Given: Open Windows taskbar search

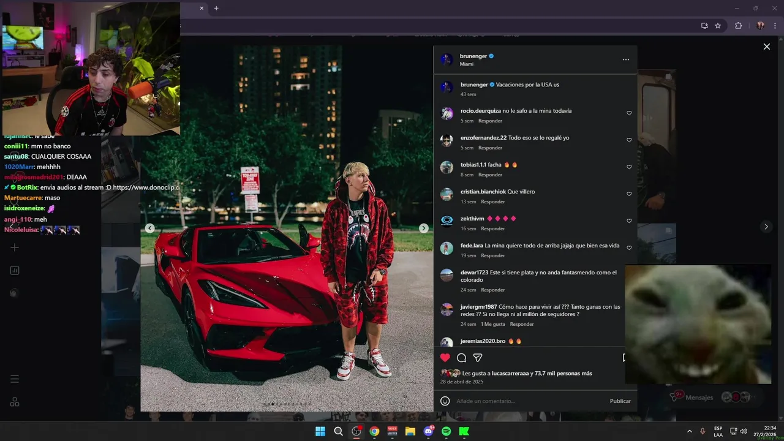Looking at the screenshot, I should [x=338, y=431].
